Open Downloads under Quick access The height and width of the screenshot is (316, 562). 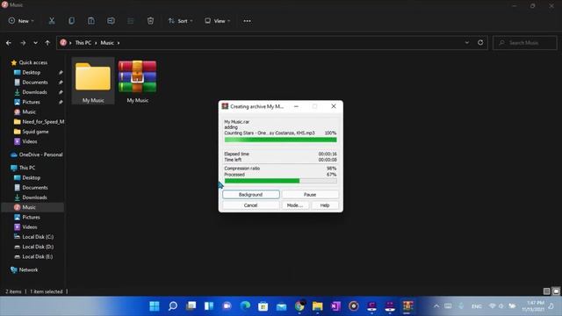[34, 92]
